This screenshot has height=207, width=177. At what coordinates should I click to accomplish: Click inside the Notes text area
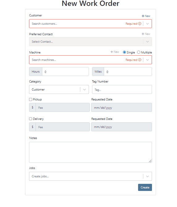91,152
